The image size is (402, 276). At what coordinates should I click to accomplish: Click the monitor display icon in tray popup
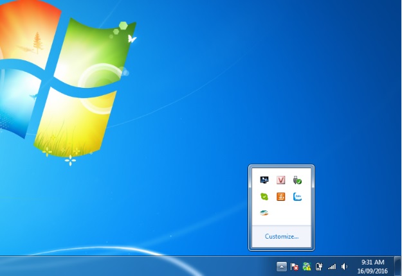[264, 180]
